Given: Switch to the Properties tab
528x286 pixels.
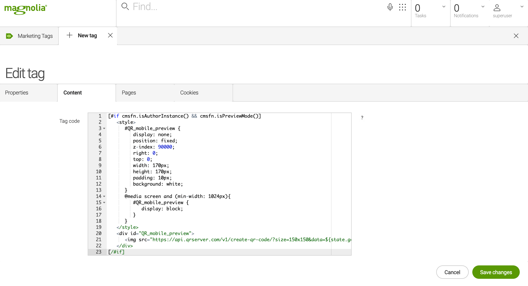Looking at the screenshot, I should click(x=16, y=93).
